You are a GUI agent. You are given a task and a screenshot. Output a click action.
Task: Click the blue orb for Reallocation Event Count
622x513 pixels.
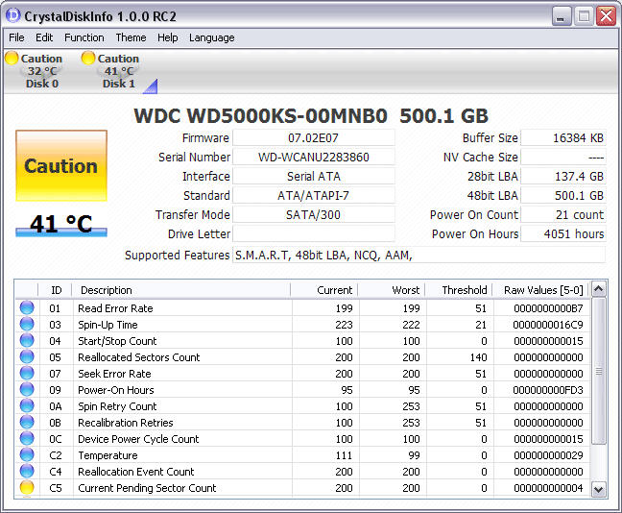pyautogui.click(x=27, y=471)
